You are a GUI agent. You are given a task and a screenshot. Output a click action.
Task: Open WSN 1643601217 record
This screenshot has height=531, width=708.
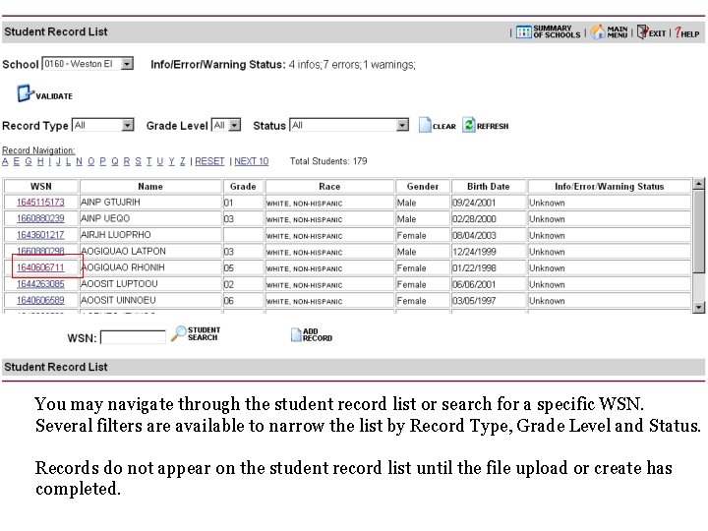coord(40,235)
